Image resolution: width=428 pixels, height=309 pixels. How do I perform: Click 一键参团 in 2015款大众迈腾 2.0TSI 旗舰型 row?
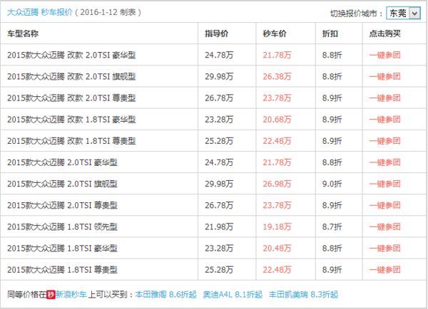tap(384, 184)
